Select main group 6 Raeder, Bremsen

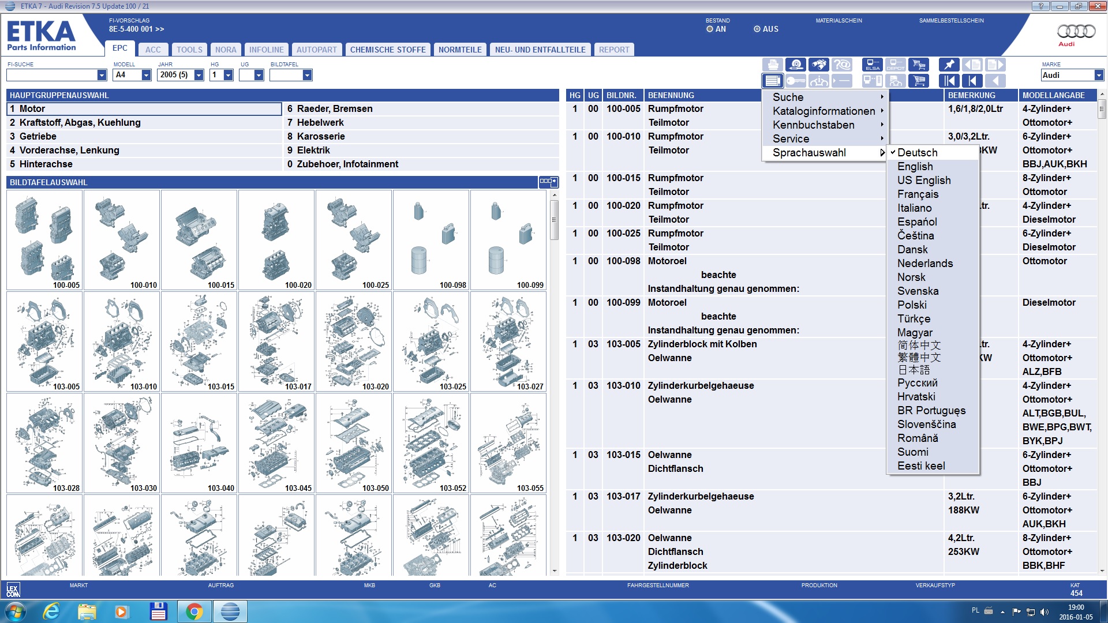[x=421, y=108]
